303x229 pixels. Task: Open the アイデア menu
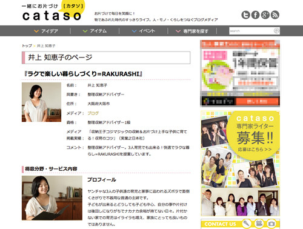tap(46, 31)
